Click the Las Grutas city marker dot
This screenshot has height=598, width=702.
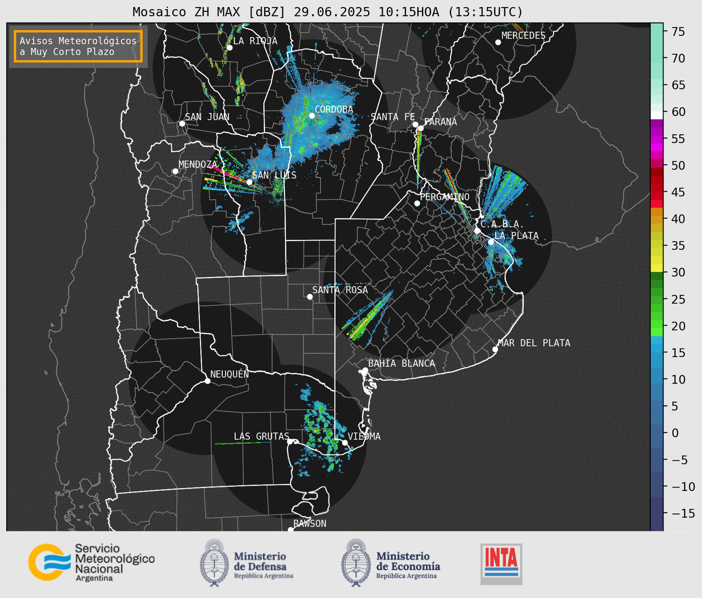click(x=290, y=441)
